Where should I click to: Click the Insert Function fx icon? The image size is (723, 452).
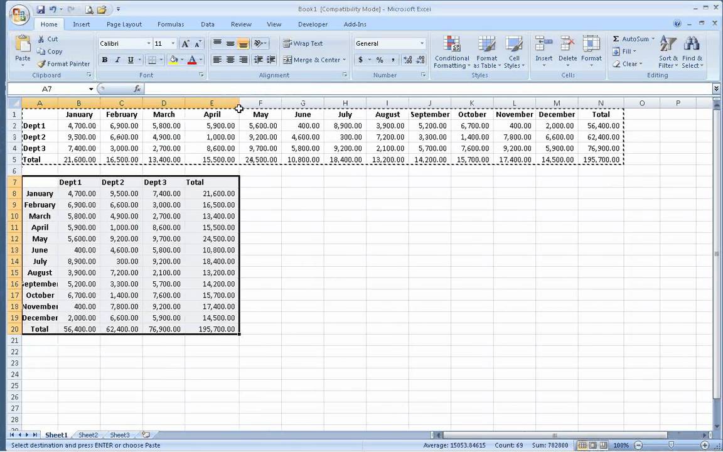coord(137,89)
